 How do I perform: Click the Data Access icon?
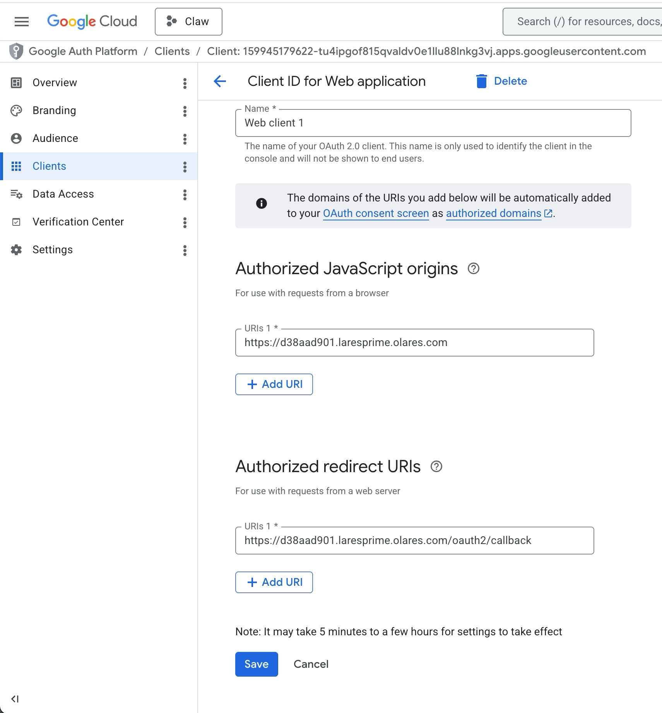pos(16,194)
